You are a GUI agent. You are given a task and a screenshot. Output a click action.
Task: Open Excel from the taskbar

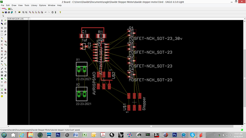click(x=85, y=135)
